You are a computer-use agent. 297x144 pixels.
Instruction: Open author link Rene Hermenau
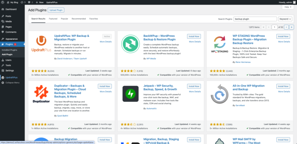(x=243, y=62)
